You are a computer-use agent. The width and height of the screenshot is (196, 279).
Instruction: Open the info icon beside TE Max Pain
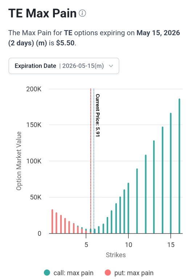tap(82, 13)
